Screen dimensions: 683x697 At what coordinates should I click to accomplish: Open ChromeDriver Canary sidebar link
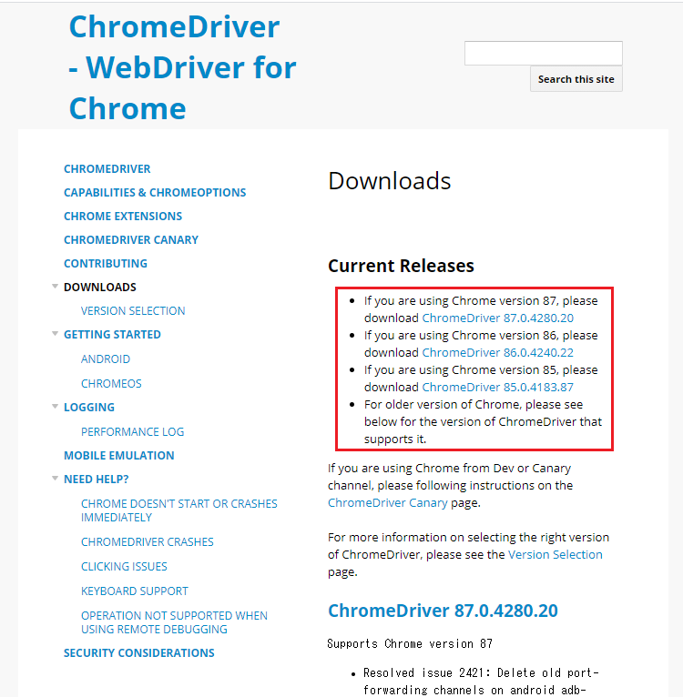131,239
